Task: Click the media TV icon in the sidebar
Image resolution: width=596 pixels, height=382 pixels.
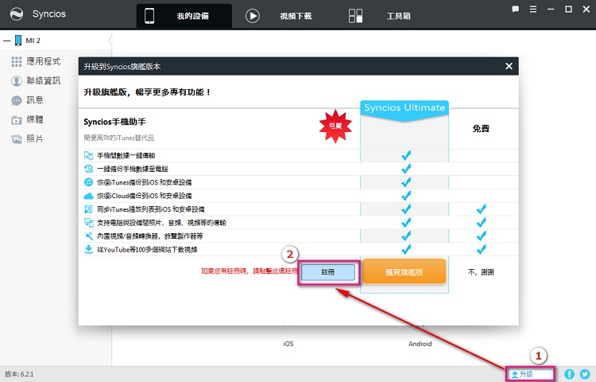Action: (x=17, y=120)
